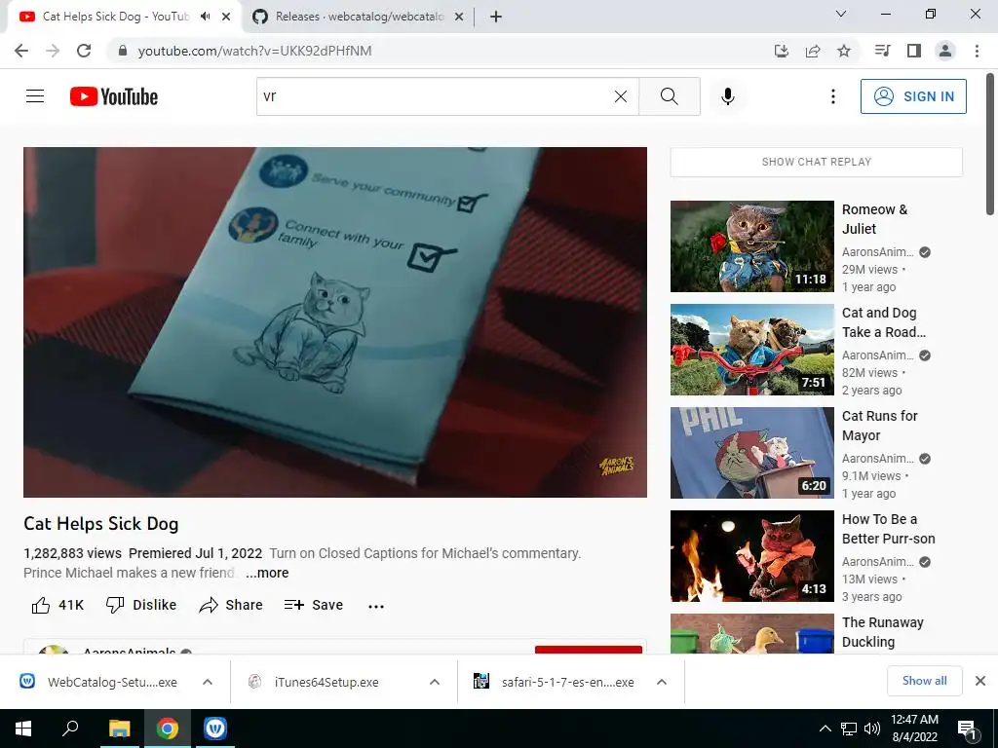Image resolution: width=998 pixels, height=748 pixels.
Task: Share the video
Action: click(230, 605)
